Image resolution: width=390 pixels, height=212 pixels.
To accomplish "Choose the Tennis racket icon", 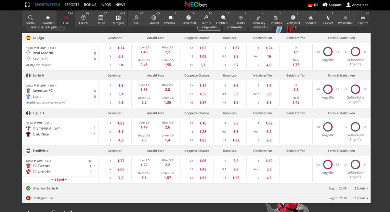I will coord(206,18).
